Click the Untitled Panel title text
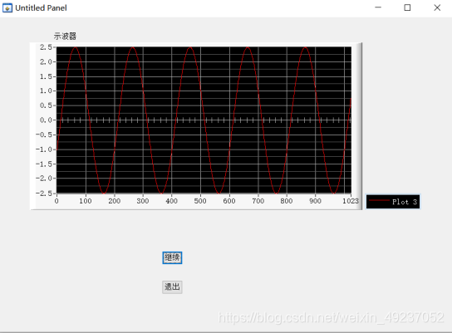452x333 pixels. tap(41, 8)
